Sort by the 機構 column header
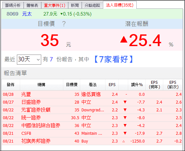This screenshot has width=185, height=151. 42,85
